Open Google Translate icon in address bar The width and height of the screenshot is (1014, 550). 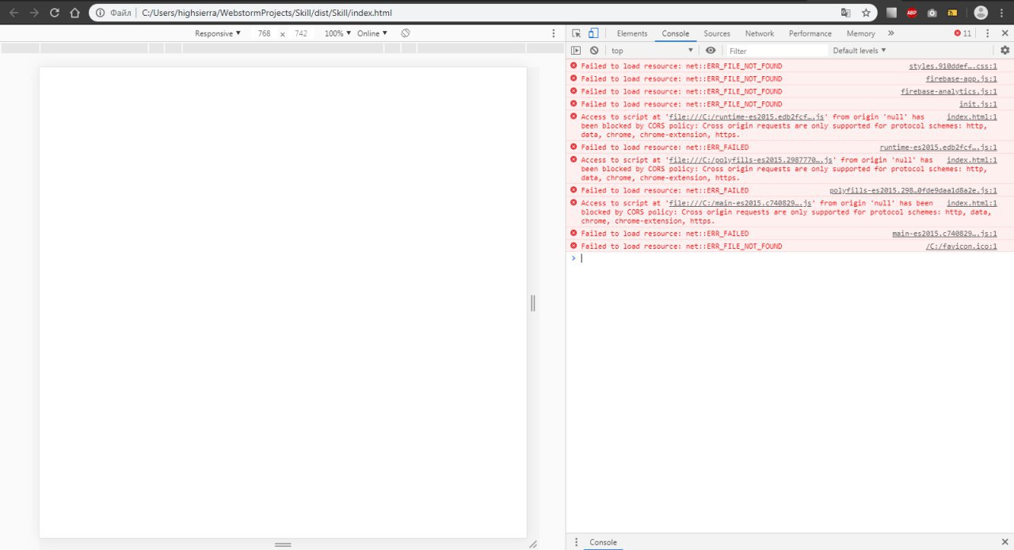[x=846, y=13]
